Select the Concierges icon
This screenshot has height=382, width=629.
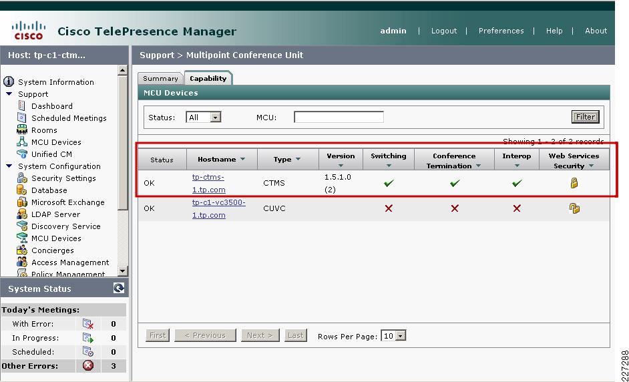pyautogui.click(x=21, y=250)
